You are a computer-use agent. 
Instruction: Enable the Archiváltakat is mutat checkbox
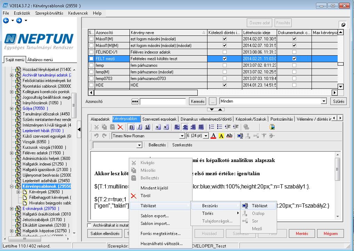[89, 225]
